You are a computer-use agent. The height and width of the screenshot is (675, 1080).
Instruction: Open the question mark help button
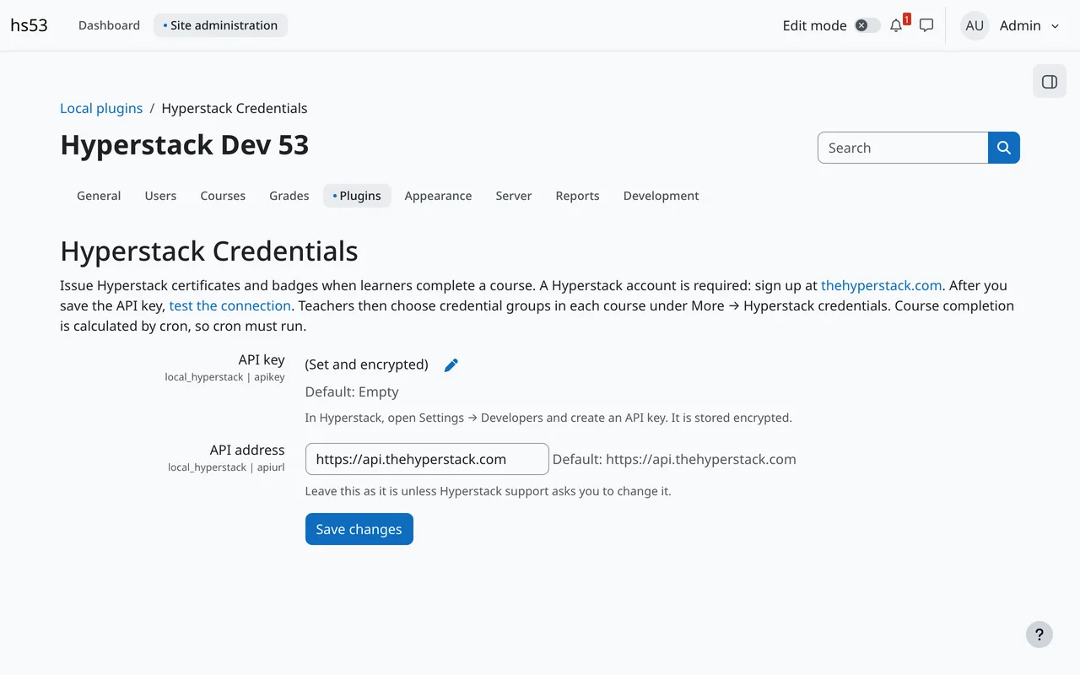point(1039,634)
